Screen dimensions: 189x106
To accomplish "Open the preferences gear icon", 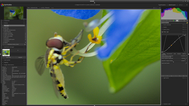I will [x=160, y=8].
